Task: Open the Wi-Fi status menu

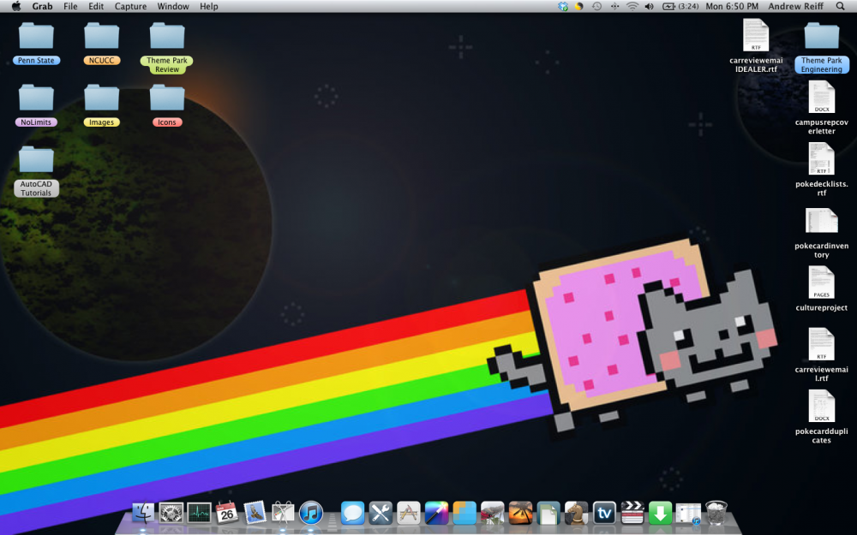Action: point(632,6)
